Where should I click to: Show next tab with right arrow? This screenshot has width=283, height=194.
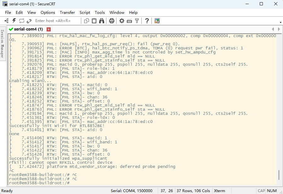tap(279, 29)
